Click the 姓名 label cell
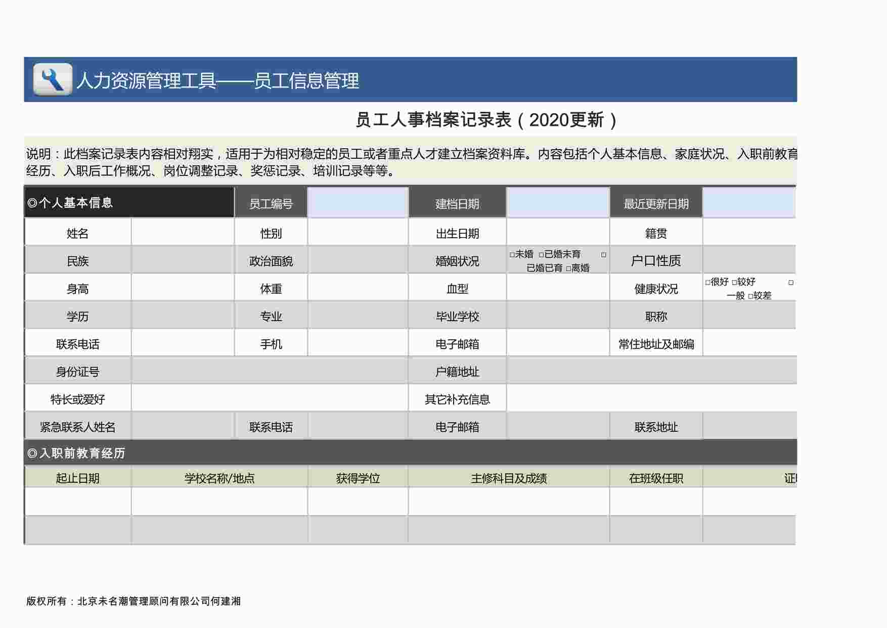Image resolution: width=887 pixels, height=628 pixels. point(78,233)
